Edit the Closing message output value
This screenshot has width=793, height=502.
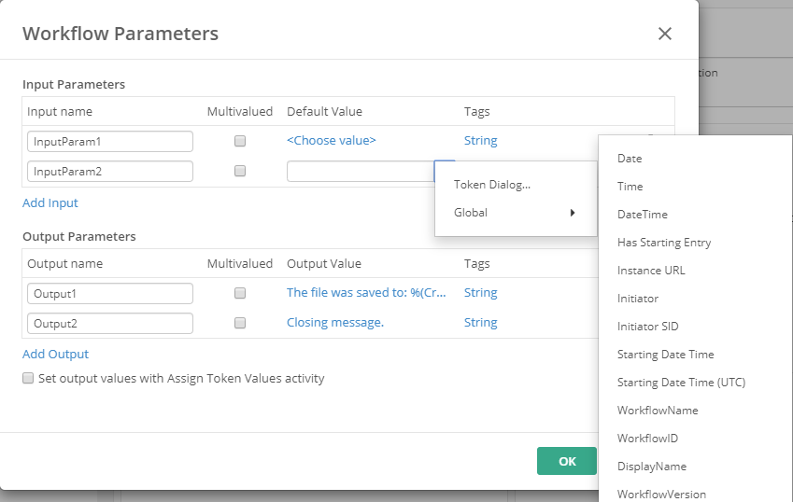coord(335,323)
